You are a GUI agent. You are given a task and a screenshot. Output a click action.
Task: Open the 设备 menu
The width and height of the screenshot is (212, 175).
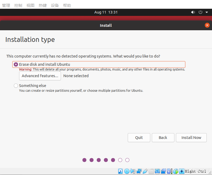tap(55, 5)
